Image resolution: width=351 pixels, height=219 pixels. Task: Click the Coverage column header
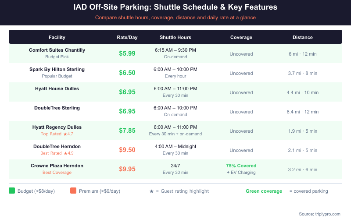[241, 37]
